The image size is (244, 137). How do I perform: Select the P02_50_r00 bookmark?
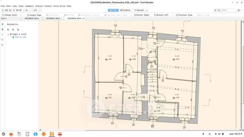[20, 37]
